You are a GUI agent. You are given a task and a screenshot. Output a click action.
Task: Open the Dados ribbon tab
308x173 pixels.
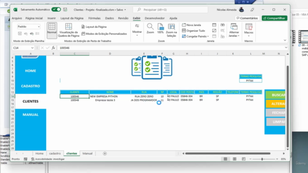(109, 18)
